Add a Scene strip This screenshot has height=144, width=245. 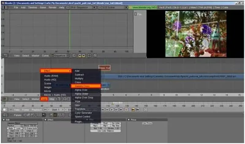coord(47,84)
